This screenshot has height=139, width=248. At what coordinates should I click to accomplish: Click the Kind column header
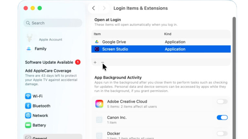coord(168,34)
